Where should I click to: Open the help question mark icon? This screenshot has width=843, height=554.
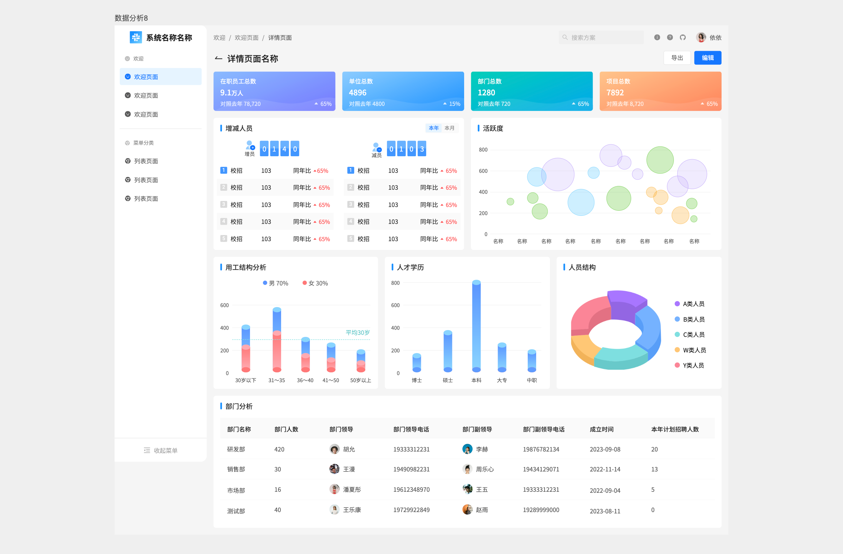click(x=669, y=37)
